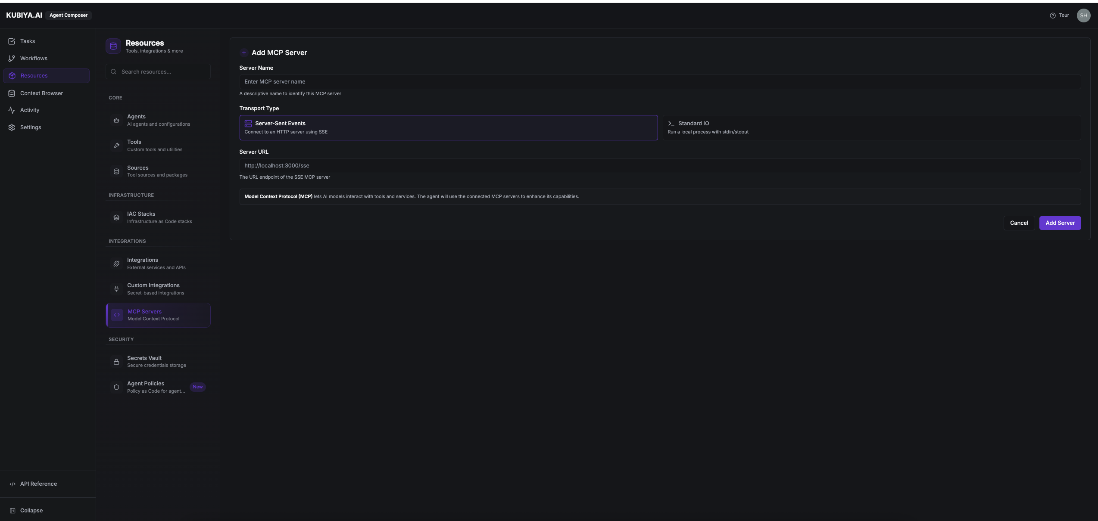
Task: Click the Add Server button
Action: click(1060, 223)
